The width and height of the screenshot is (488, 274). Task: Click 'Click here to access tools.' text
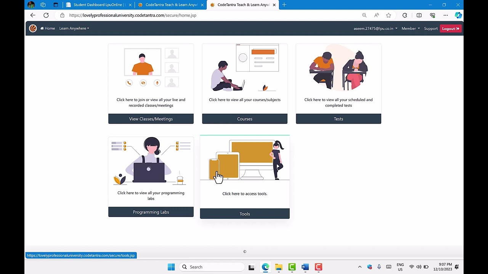coord(245,194)
